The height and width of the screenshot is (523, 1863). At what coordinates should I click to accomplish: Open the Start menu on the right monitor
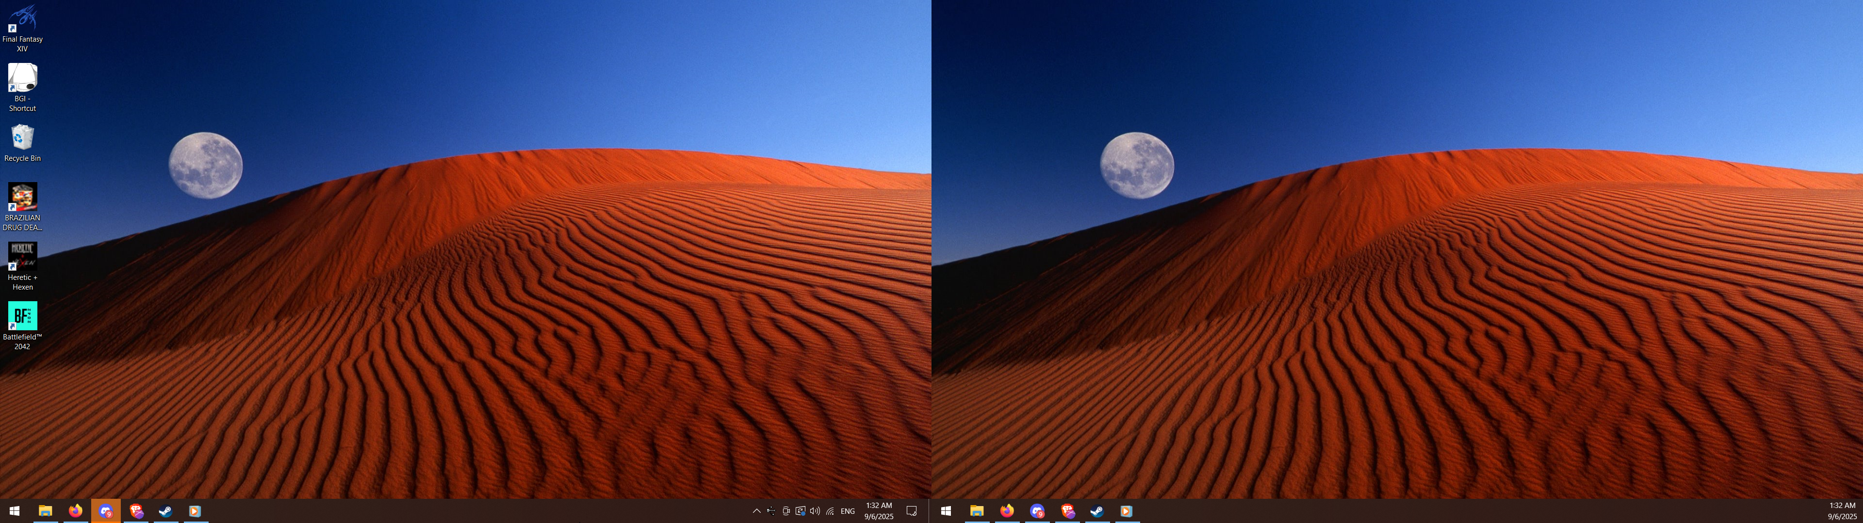pos(945,511)
